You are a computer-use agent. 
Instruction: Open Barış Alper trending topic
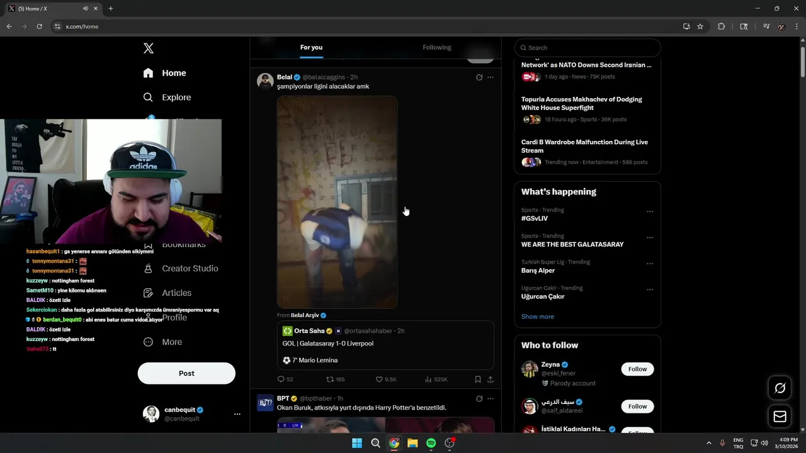click(538, 271)
